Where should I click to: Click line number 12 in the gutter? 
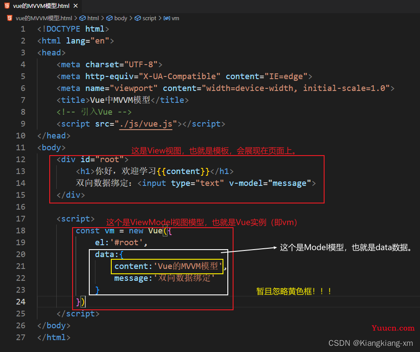tap(21, 160)
